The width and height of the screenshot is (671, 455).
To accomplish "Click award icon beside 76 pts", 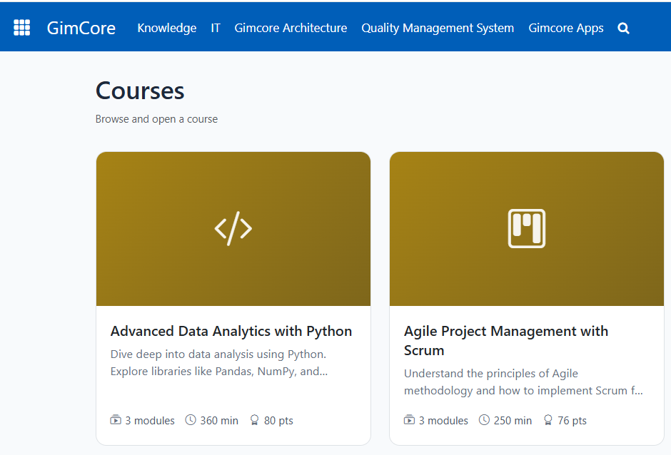I will [548, 420].
